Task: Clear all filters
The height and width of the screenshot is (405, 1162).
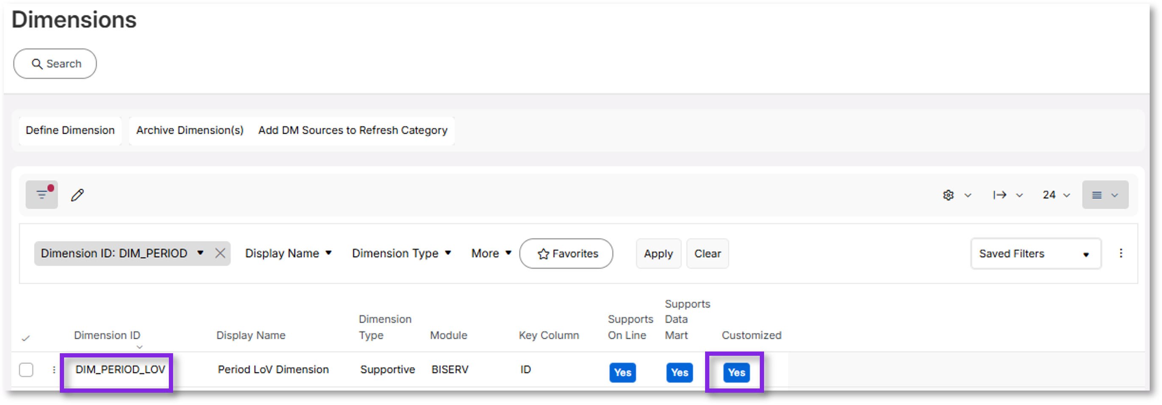Action: tap(707, 253)
